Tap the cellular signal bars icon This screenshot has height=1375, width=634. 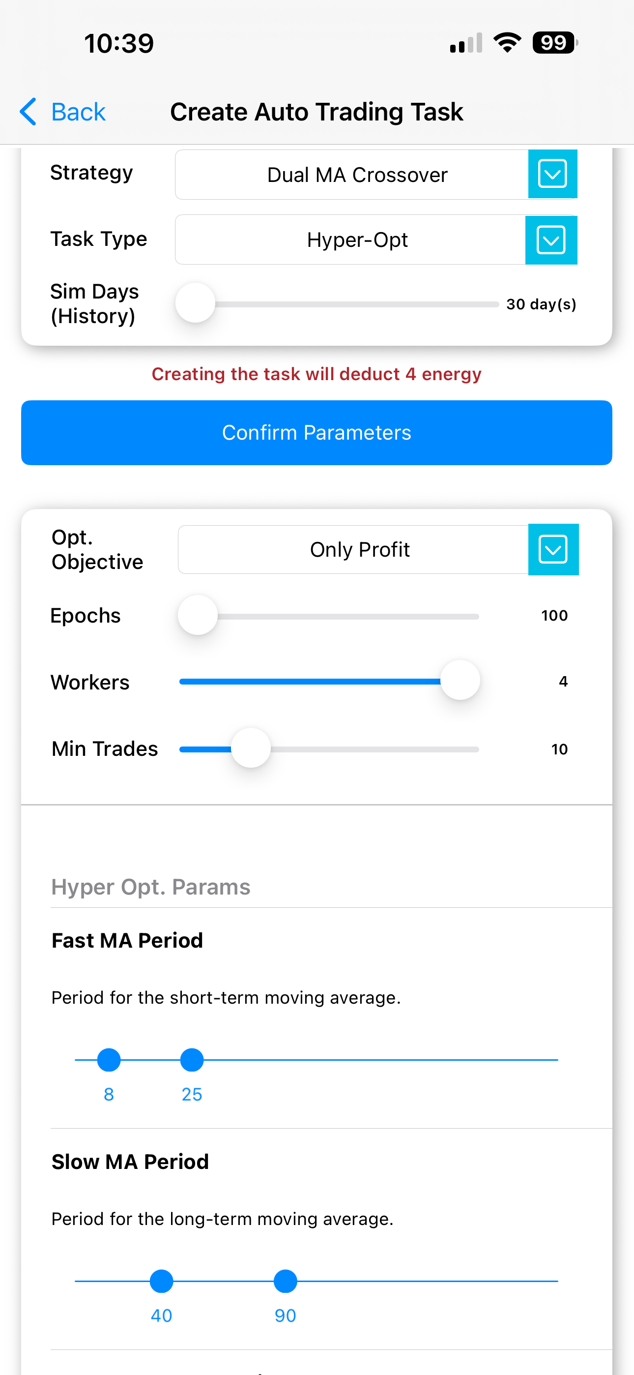point(466,43)
